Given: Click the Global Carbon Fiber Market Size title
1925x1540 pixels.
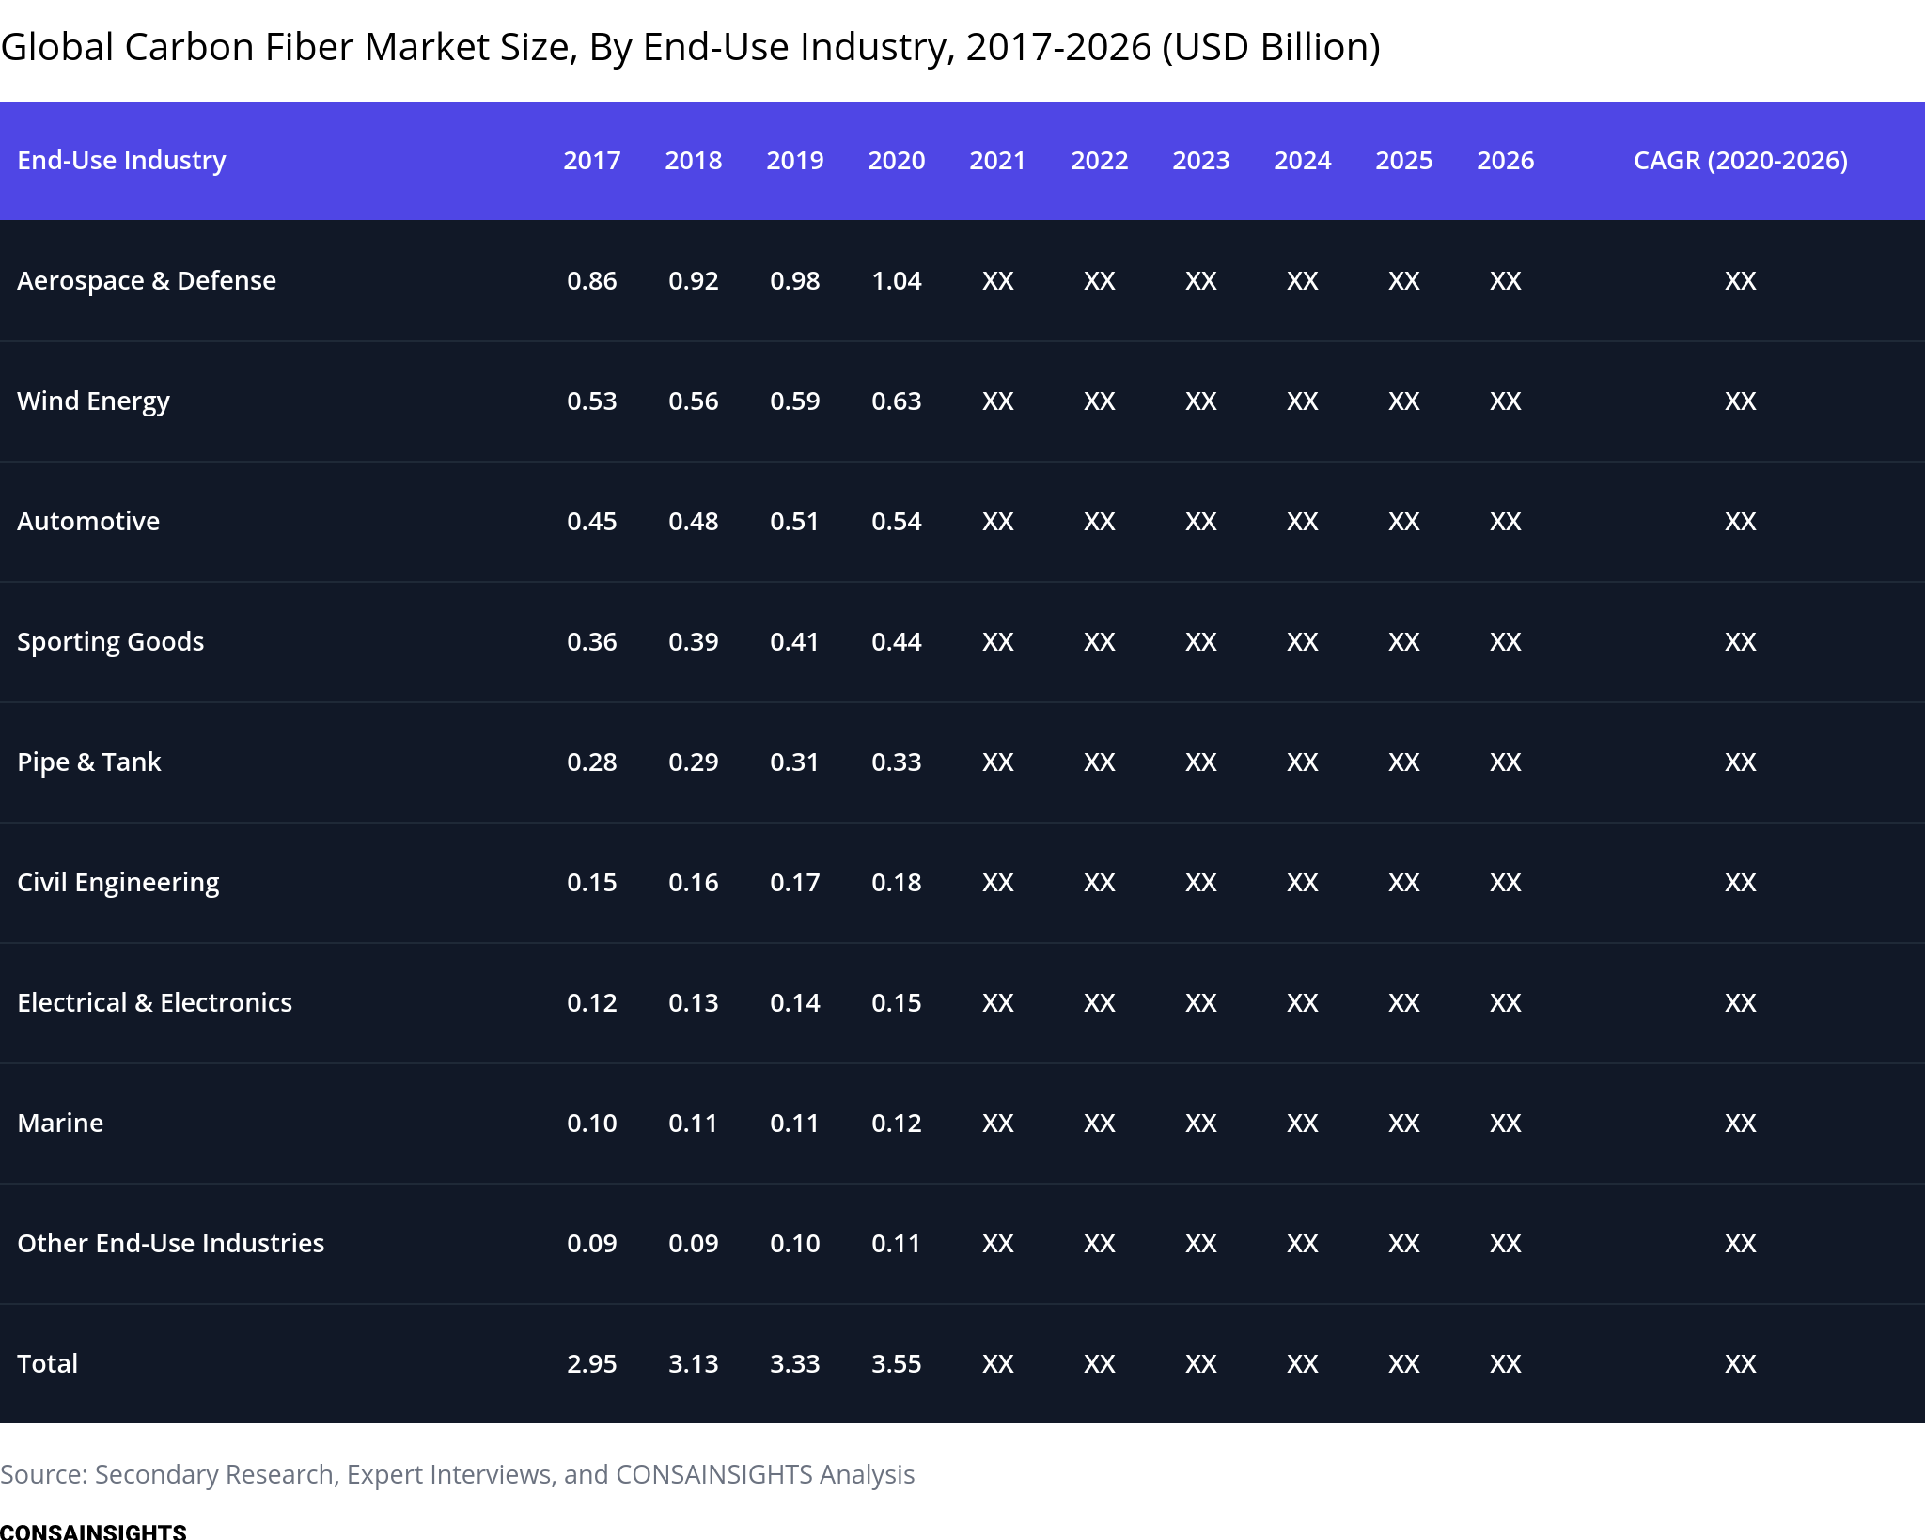Looking at the screenshot, I should (691, 47).
